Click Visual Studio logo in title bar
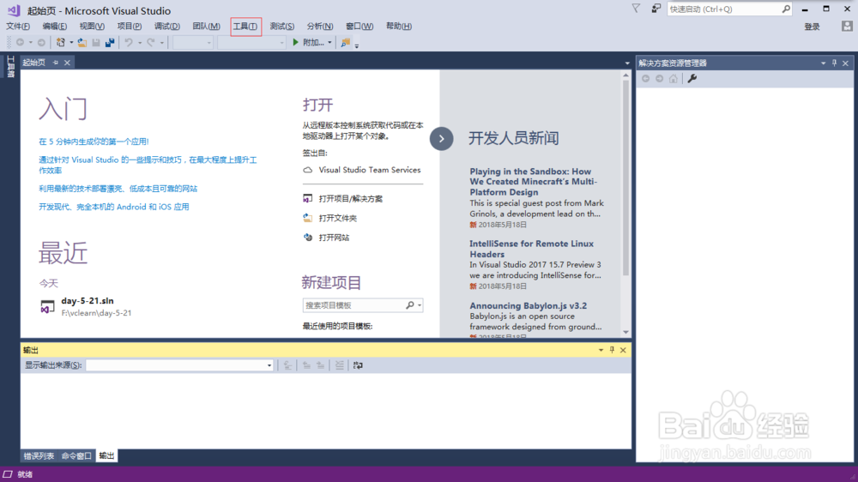 point(14,10)
